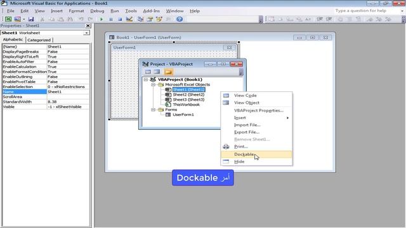406x228 pixels.
Task: Collapse the VBAProject (Book1) tree node
Action: [x=146, y=80]
